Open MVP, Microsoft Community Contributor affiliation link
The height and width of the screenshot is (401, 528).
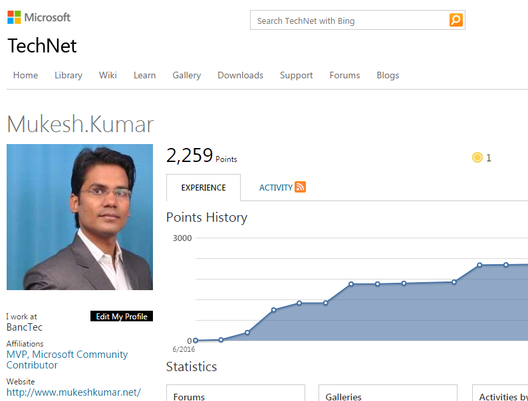click(x=67, y=360)
